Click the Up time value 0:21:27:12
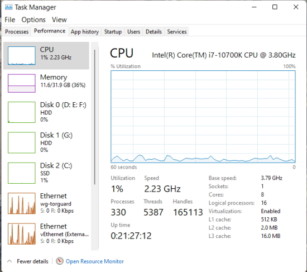The width and height of the screenshot is (307, 272). 131,236
